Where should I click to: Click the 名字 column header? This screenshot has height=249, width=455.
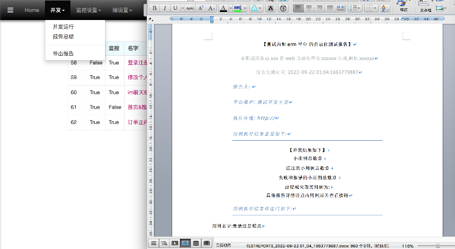tap(133, 48)
